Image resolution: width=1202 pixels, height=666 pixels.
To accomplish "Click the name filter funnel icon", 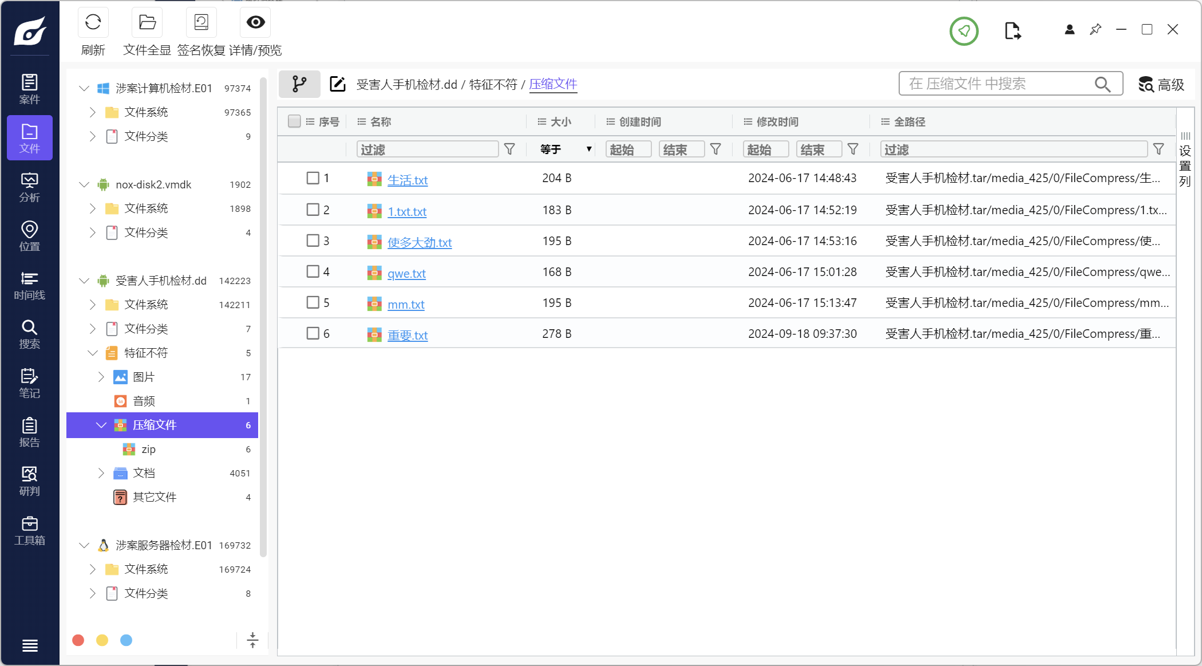I will [x=509, y=149].
